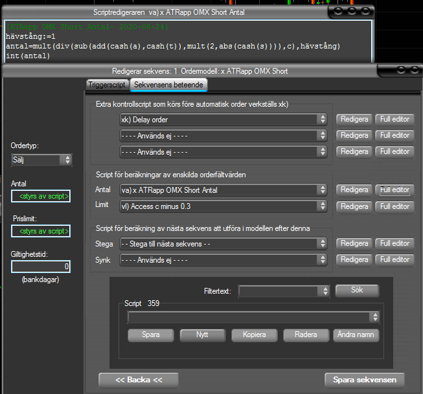Open Full editor for the Stega row
Viewport: 423px width, 394px height.
coord(394,243)
